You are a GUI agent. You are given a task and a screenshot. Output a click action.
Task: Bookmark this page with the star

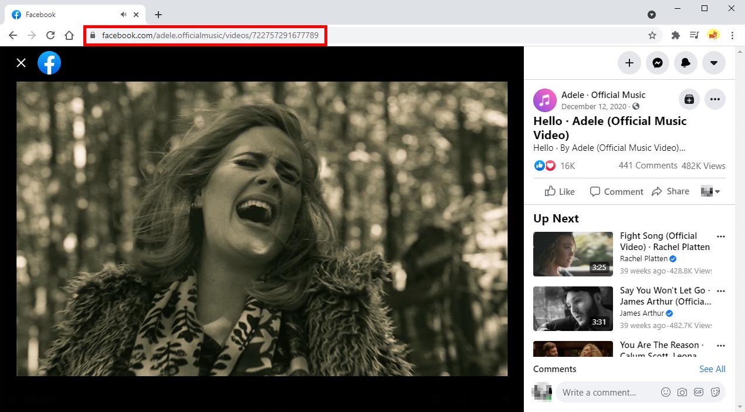point(652,35)
